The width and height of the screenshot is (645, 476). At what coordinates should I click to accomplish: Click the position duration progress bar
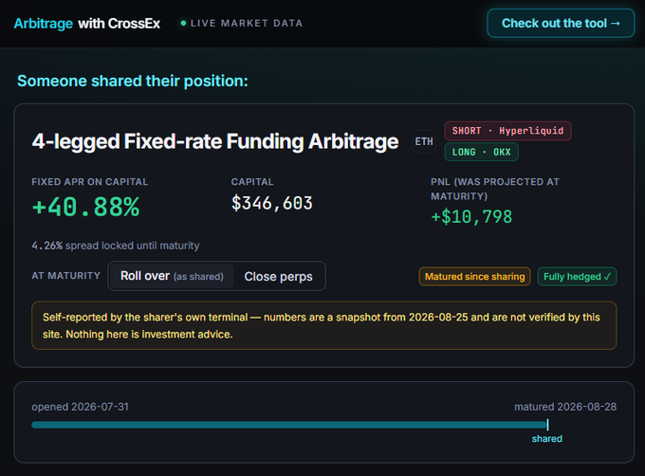click(289, 425)
